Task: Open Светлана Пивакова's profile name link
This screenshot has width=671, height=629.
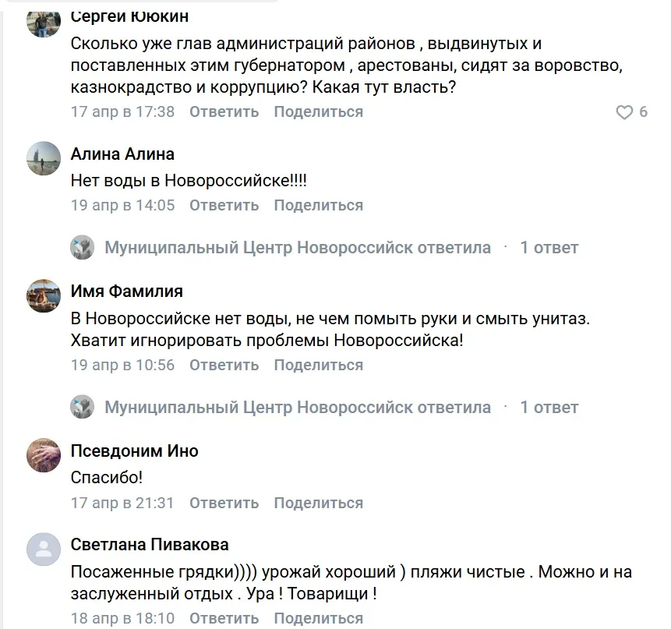Action: (150, 545)
